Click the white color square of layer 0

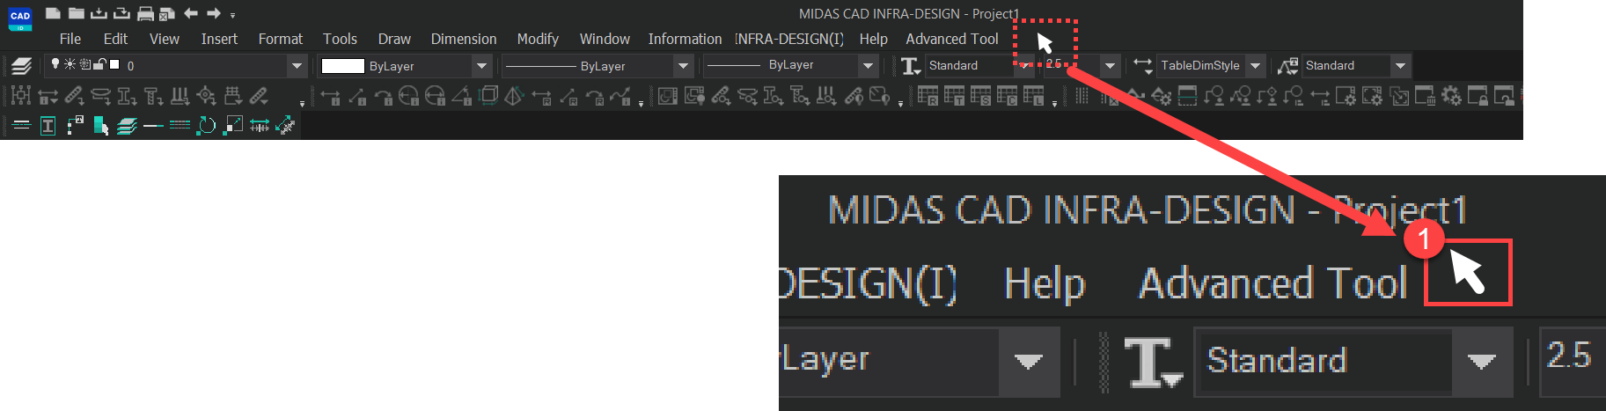point(114,64)
